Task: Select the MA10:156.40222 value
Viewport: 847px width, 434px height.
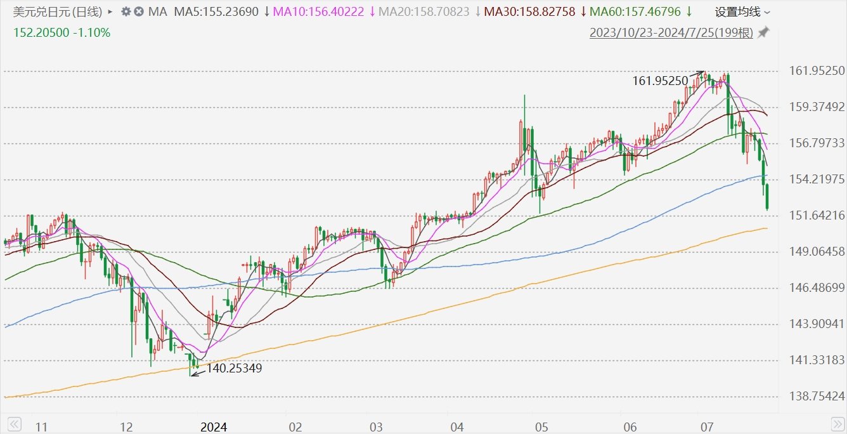Action: point(319,11)
